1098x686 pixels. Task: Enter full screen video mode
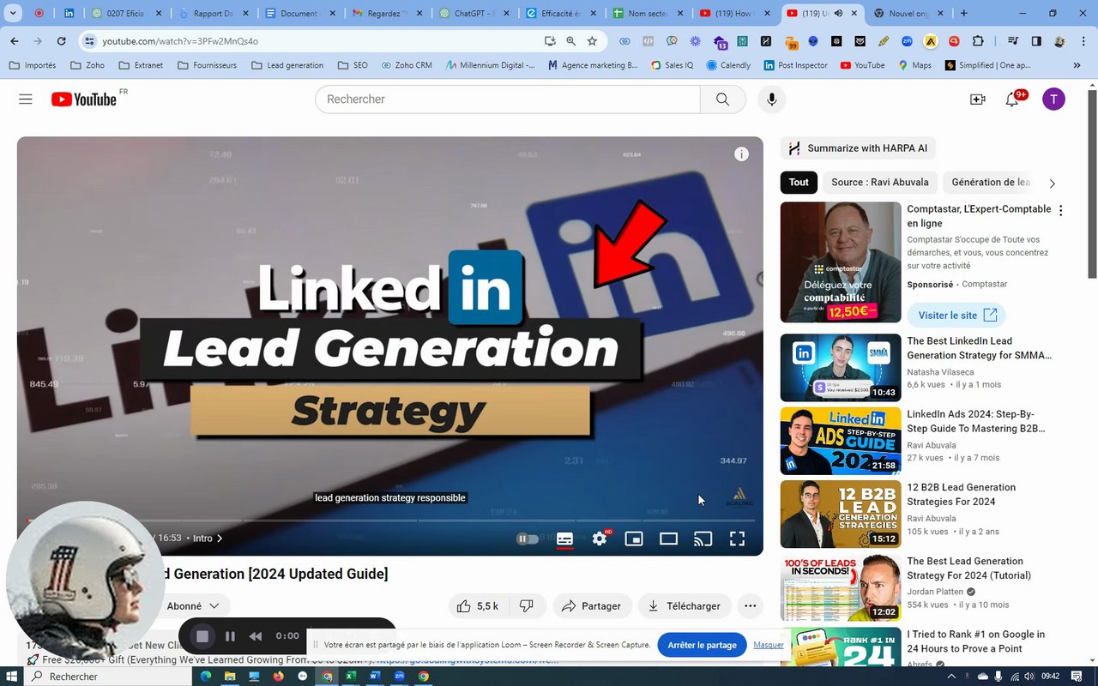pos(737,539)
